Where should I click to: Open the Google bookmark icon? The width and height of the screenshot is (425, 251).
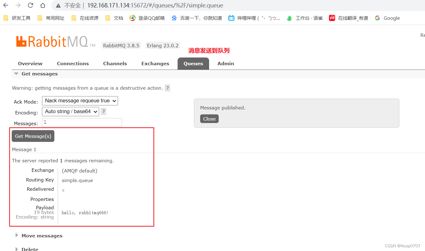(377, 18)
